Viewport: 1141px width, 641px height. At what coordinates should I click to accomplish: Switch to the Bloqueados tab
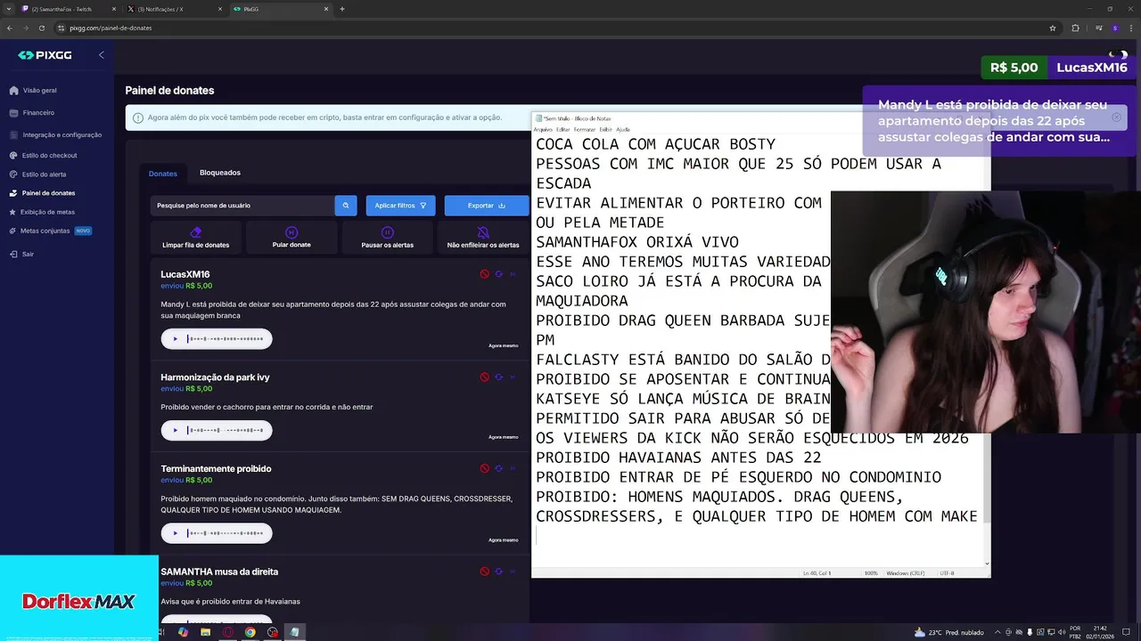click(220, 173)
